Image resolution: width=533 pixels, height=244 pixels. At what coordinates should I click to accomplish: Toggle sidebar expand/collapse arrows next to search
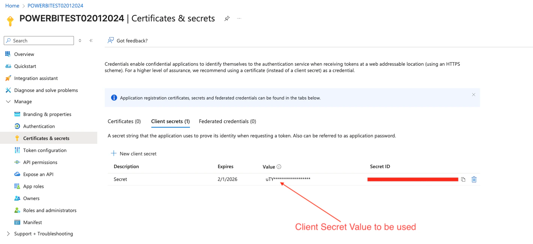[80, 41]
